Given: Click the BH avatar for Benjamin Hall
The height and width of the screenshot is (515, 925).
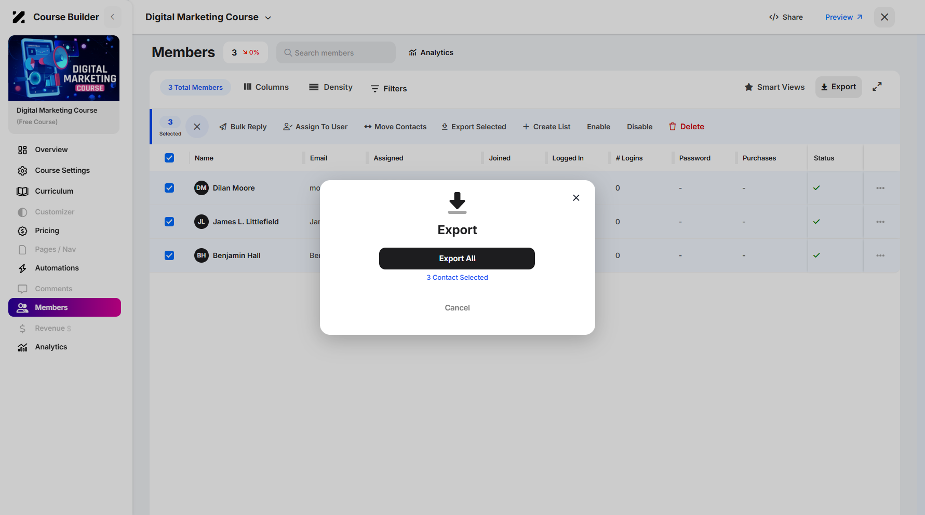Looking at the screenshot, I should (202, 255).
